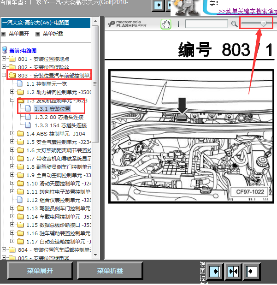Image resolution: width=277 pixels, height=285 pixels.
Task: Click the bottom 菜单折叠 button
Action: (110, 271)
